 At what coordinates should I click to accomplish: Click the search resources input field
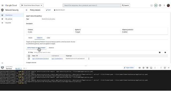tap(92, 5)
